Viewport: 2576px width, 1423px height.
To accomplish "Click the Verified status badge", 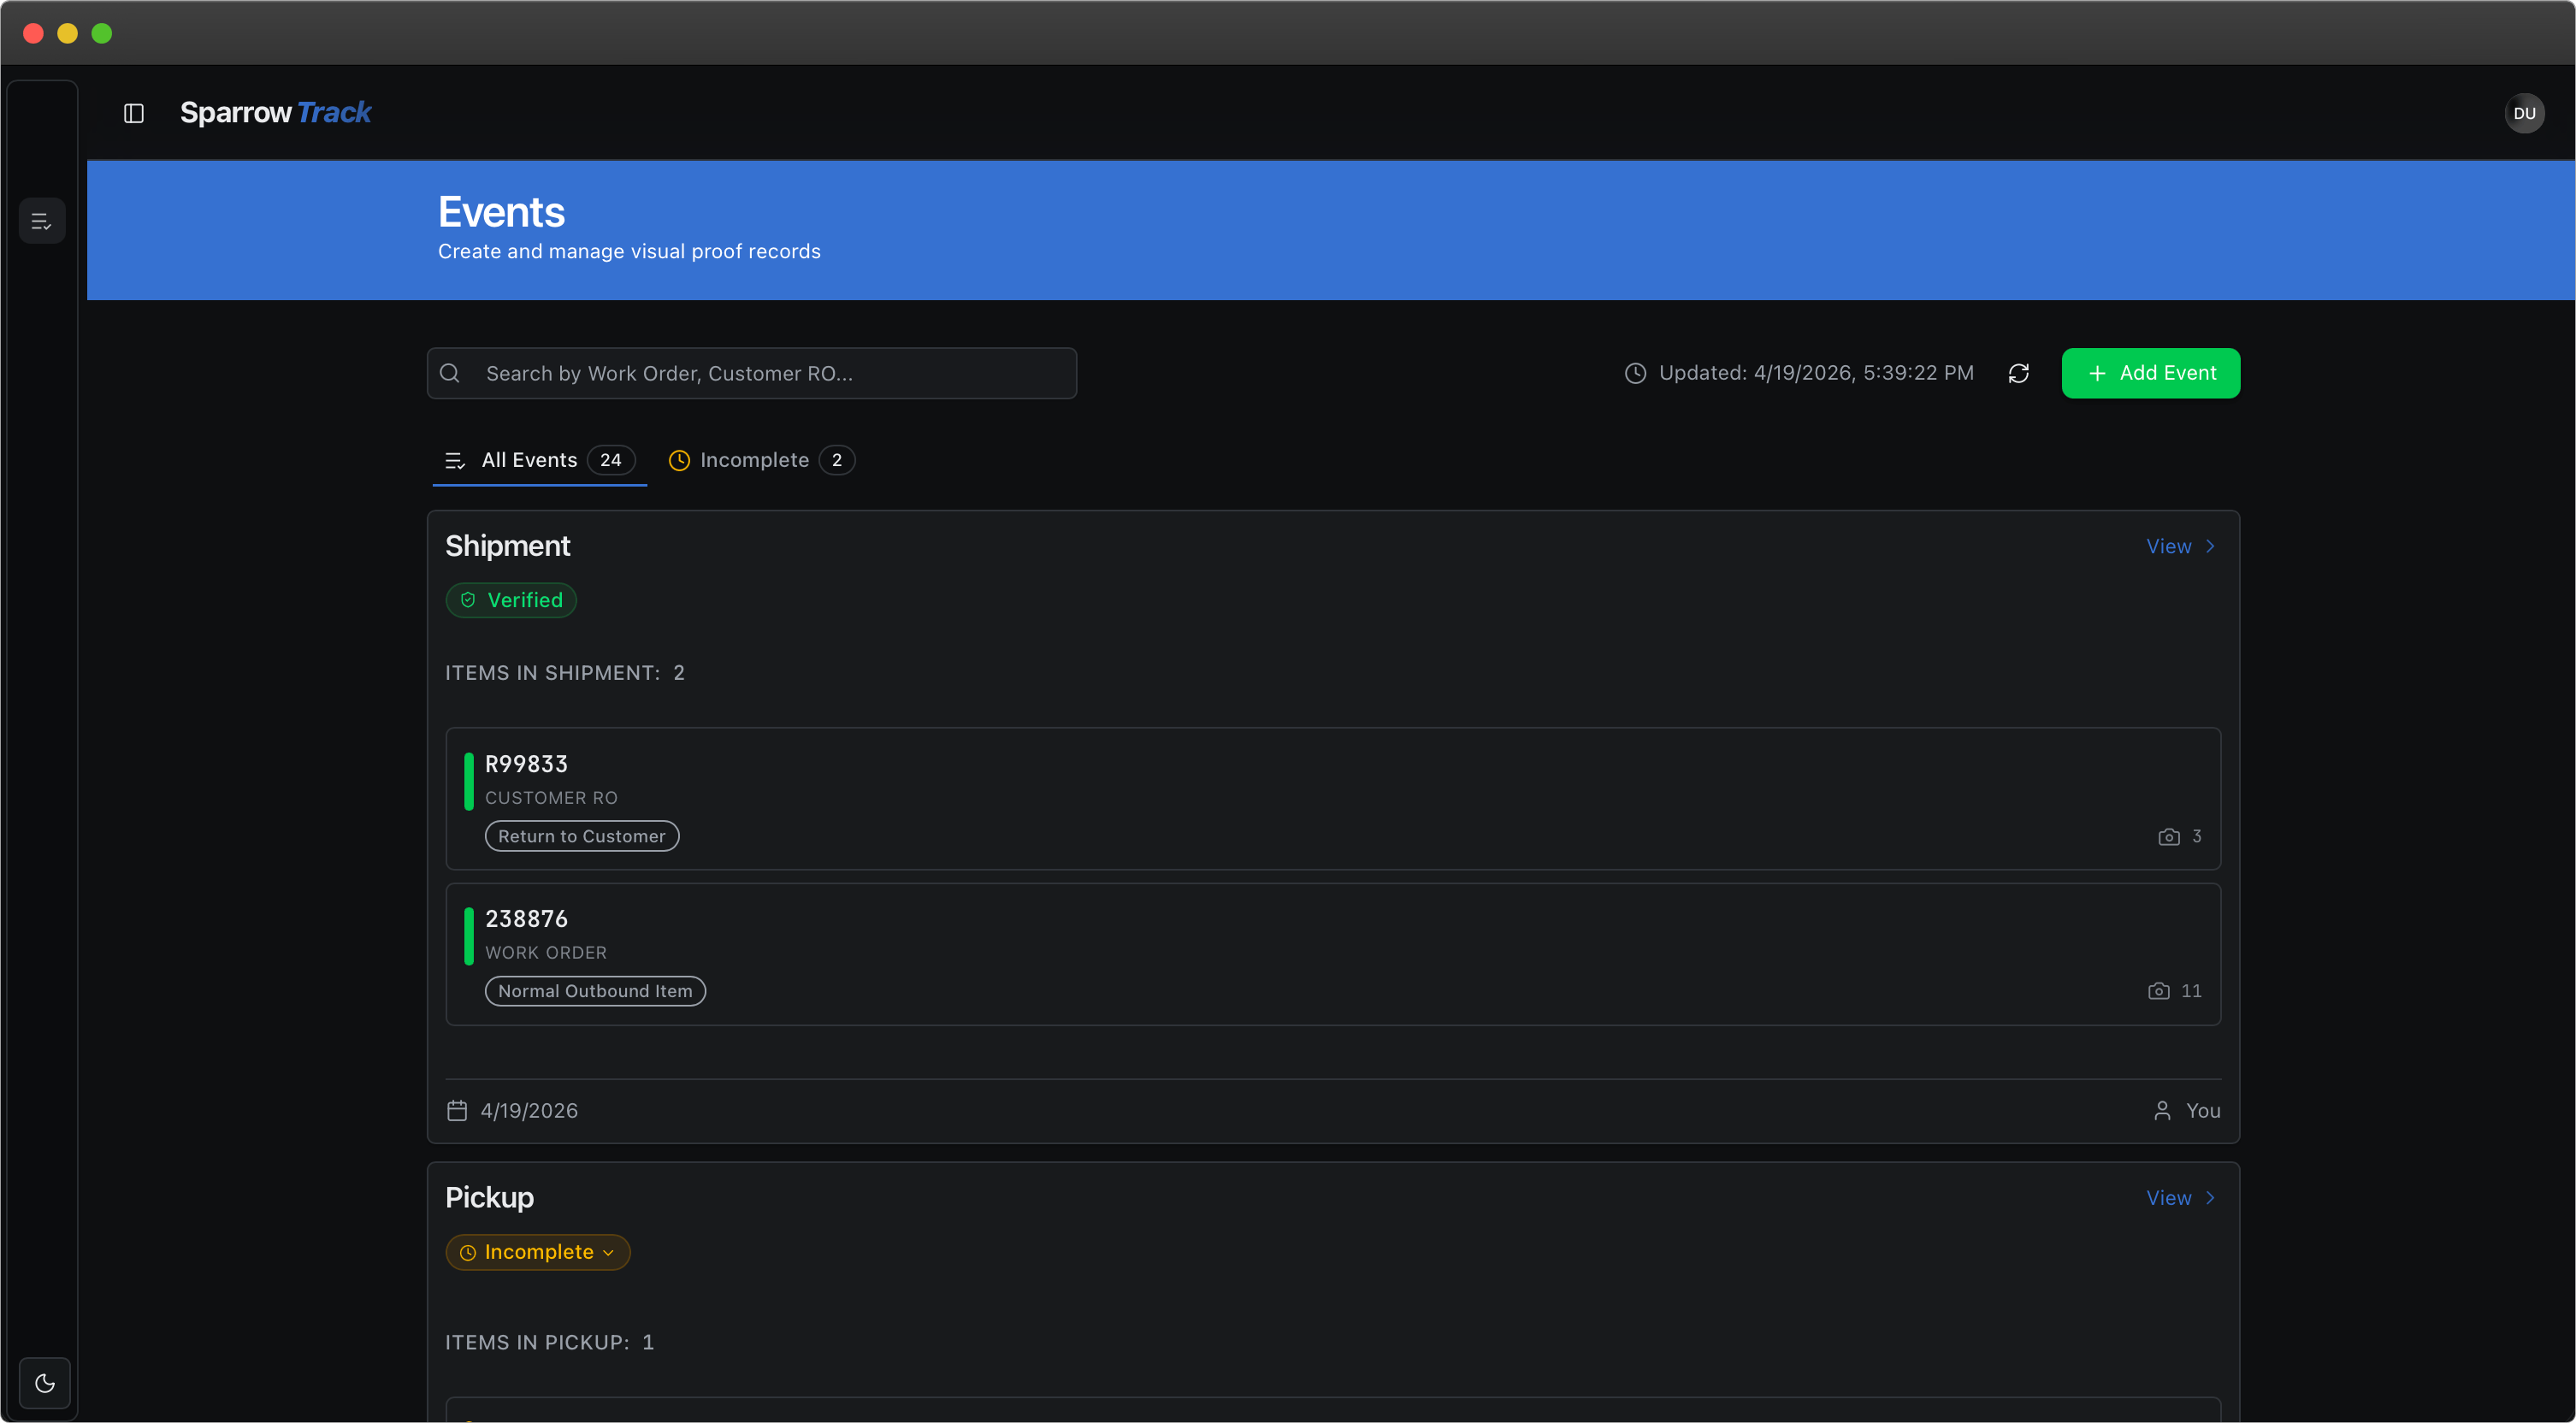I will click(511, 600).
